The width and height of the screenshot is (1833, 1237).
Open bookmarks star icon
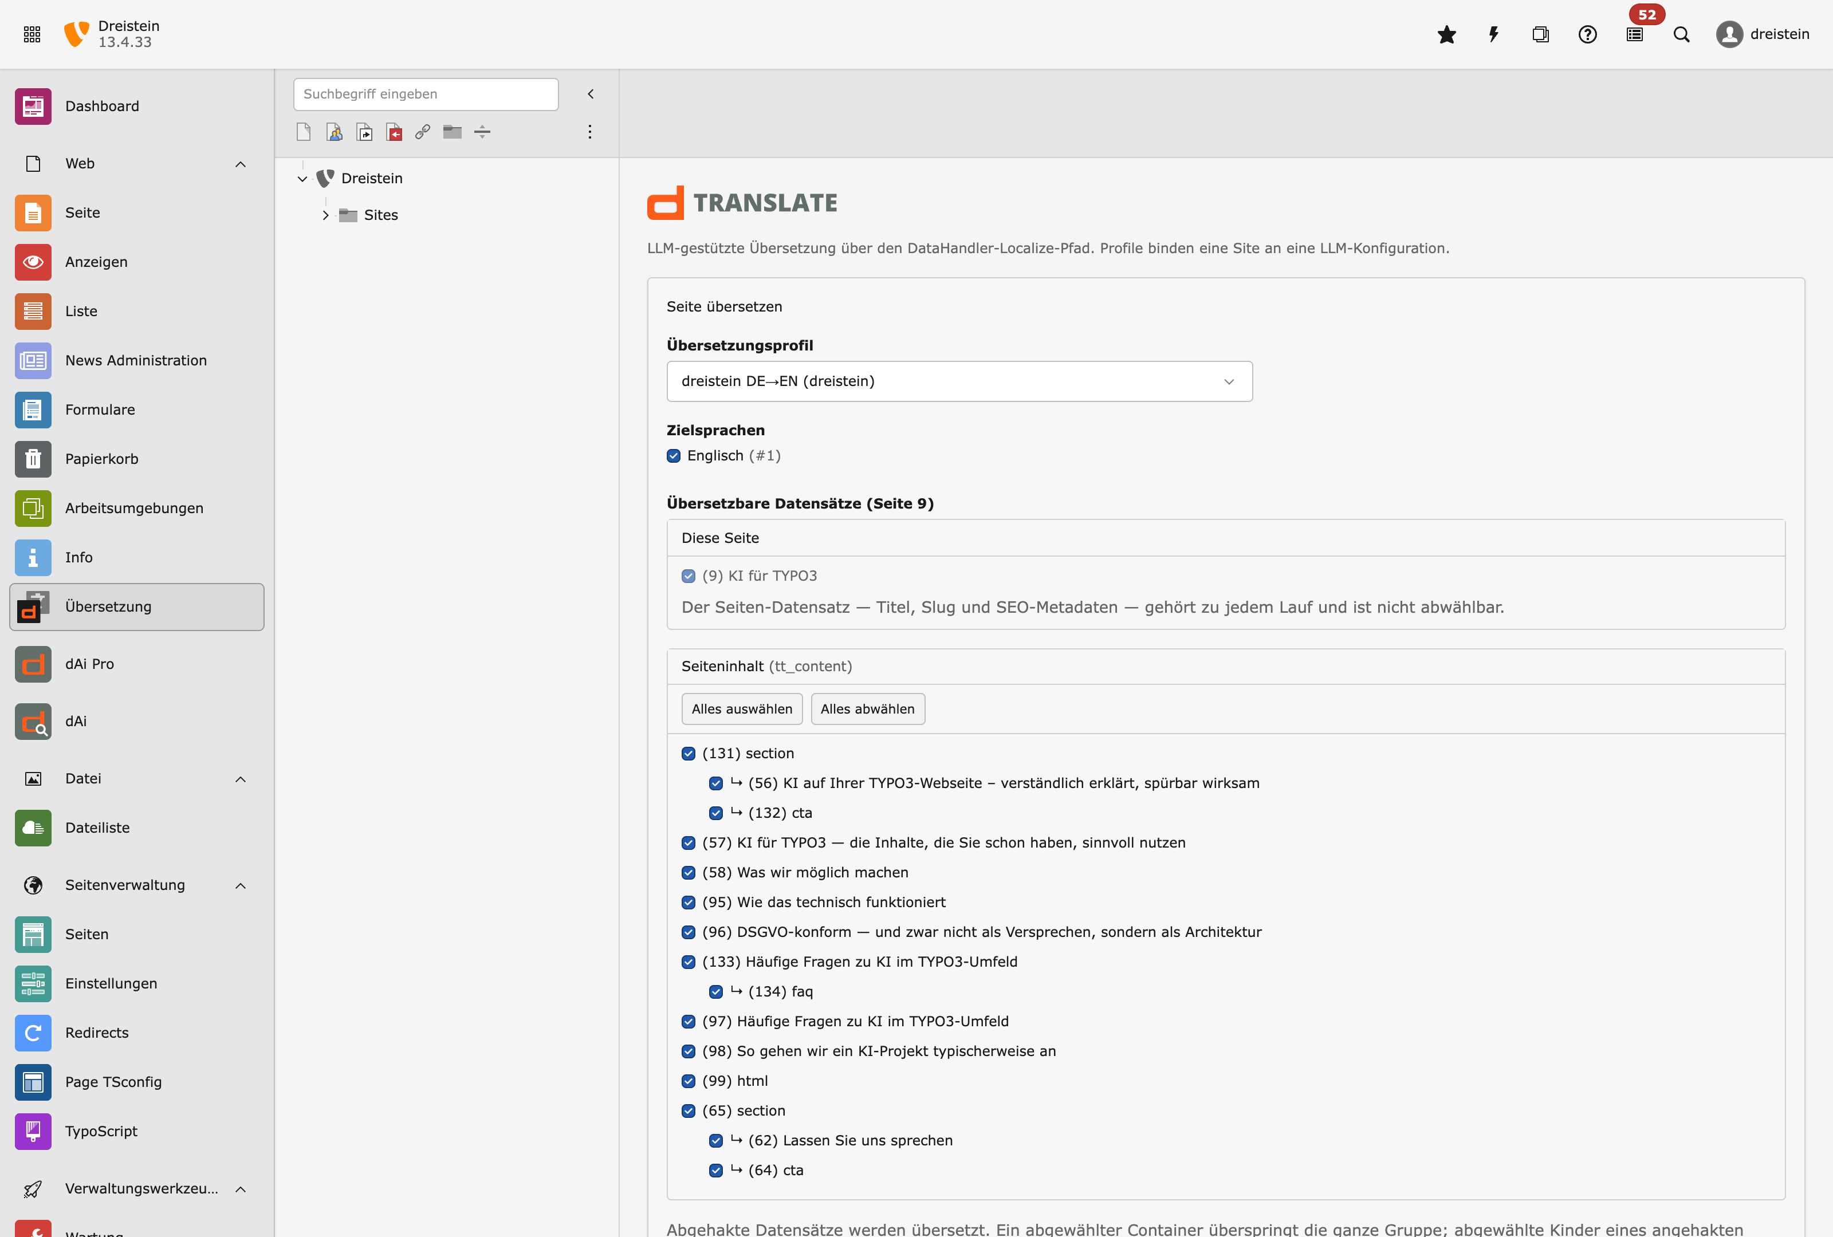pos(1446,34)
